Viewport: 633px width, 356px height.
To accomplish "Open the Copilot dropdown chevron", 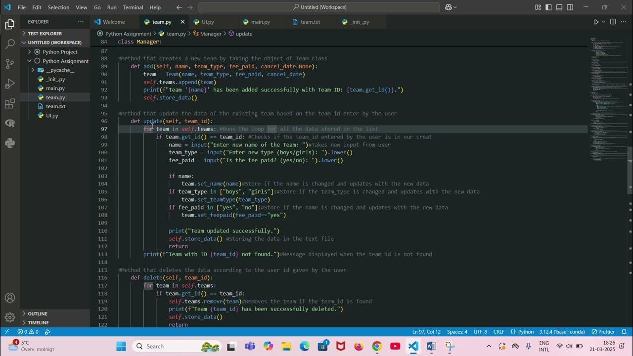I will click(x=455, y=7).
